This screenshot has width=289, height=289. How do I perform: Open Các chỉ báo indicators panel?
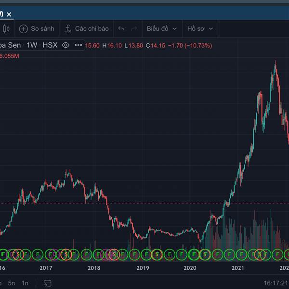coord(86,29)
